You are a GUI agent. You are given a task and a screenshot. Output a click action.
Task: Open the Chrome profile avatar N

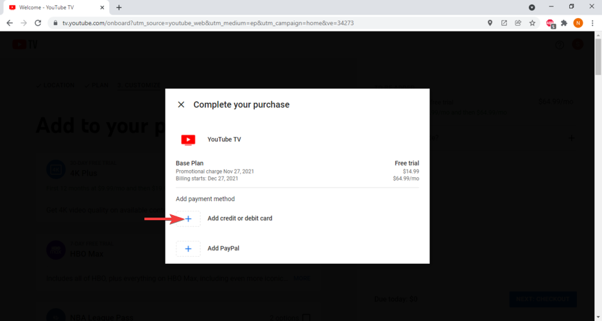coord(578,23)
